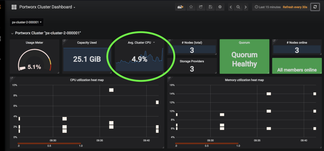Open dashboard settings gear

click(220, 7)
